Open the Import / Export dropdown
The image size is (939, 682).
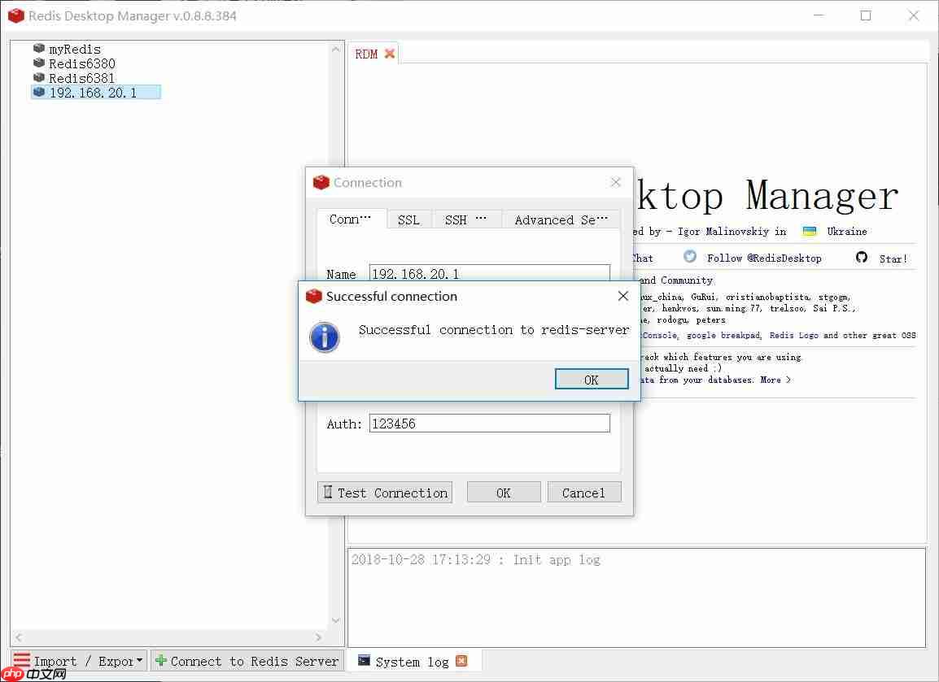click(79, 661)
